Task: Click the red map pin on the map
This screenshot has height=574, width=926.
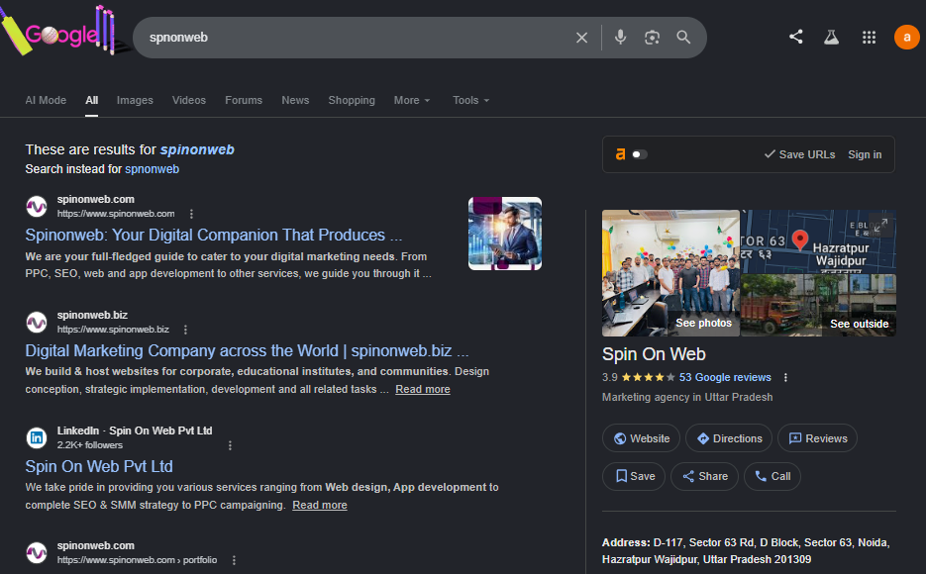Action: pos(799,240)
